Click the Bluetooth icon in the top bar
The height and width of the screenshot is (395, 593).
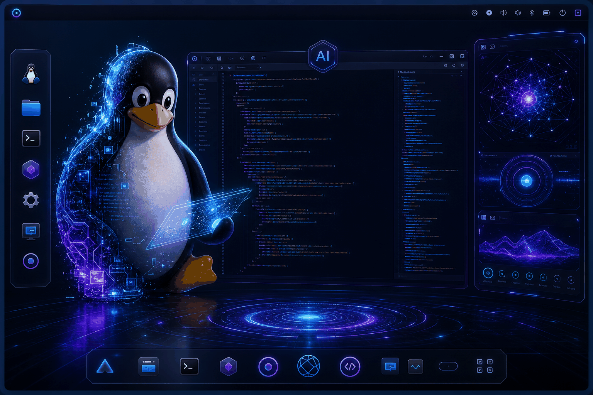coord(532,13)
